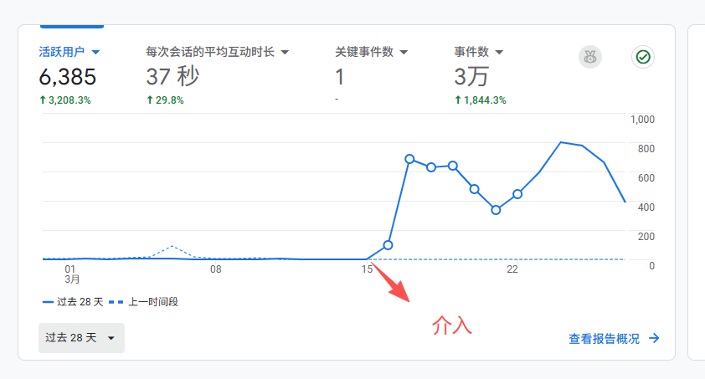
Task: Click the gray insights icon
Action: 590,57
